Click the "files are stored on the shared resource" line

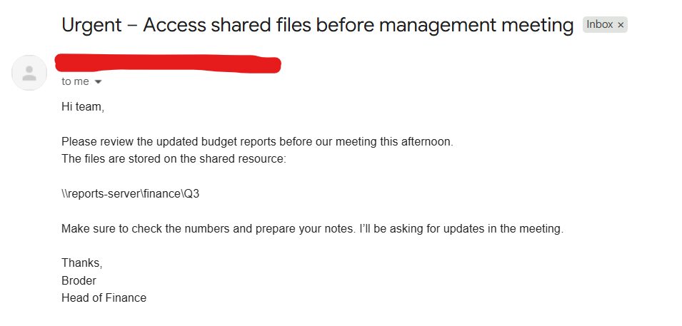tap(181, 158)
